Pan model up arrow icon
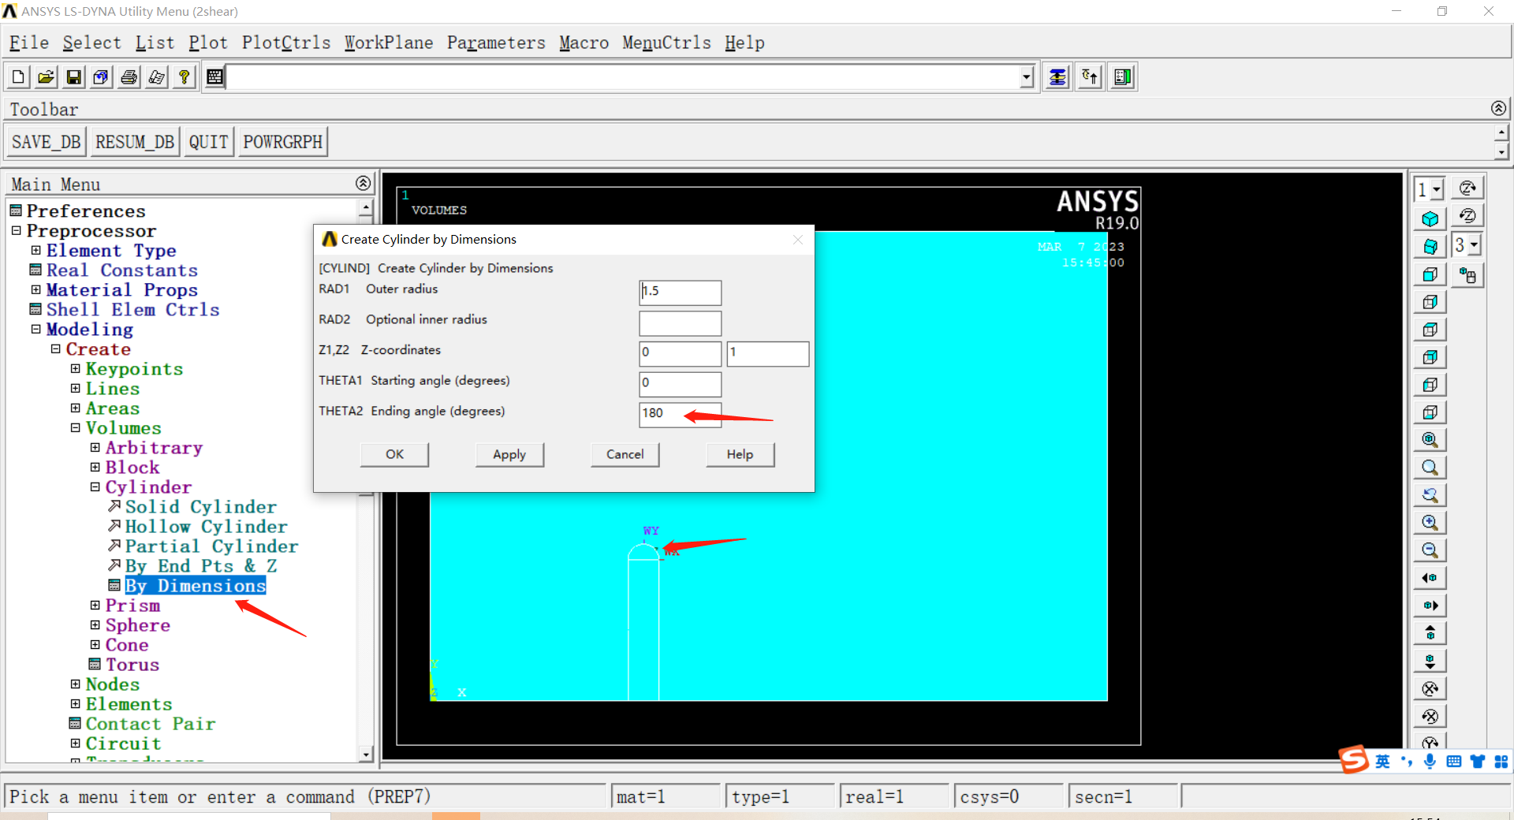The width and height of the screenshot is (1514, 820). (x=1430, y=632)
